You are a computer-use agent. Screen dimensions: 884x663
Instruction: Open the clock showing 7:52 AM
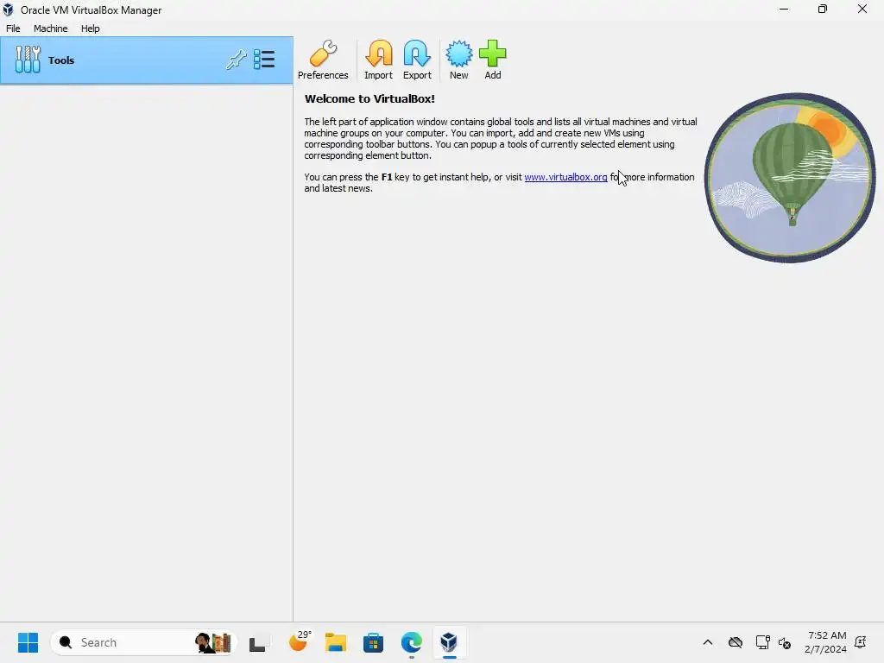click(825, 642)
